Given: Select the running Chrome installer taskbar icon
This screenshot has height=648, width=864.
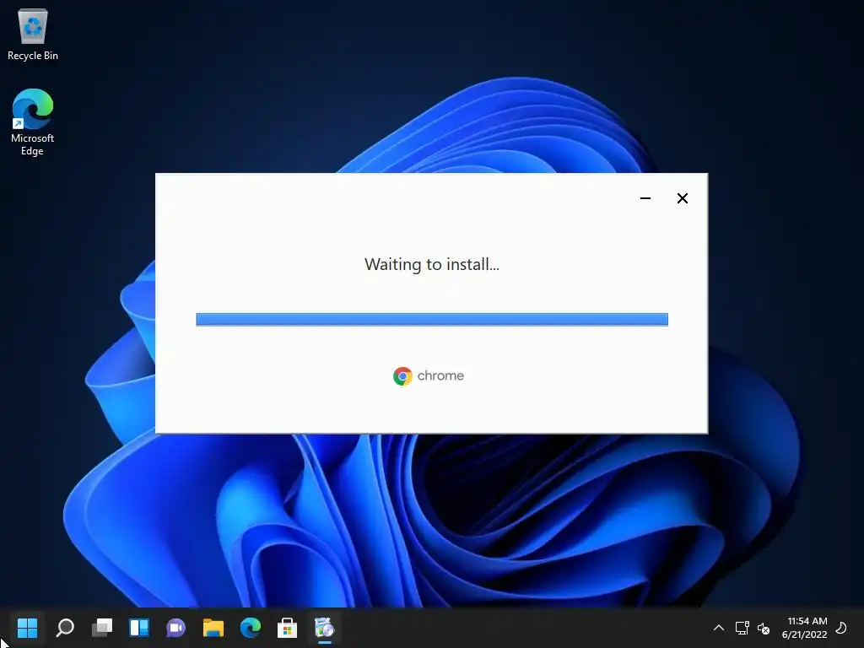Looking at the screenshot, I should (x=325, y=628).
